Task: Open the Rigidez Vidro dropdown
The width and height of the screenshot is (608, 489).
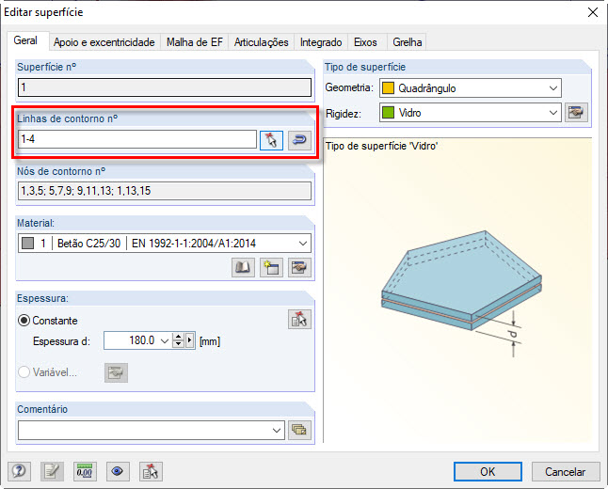Action: coord(471,113)
